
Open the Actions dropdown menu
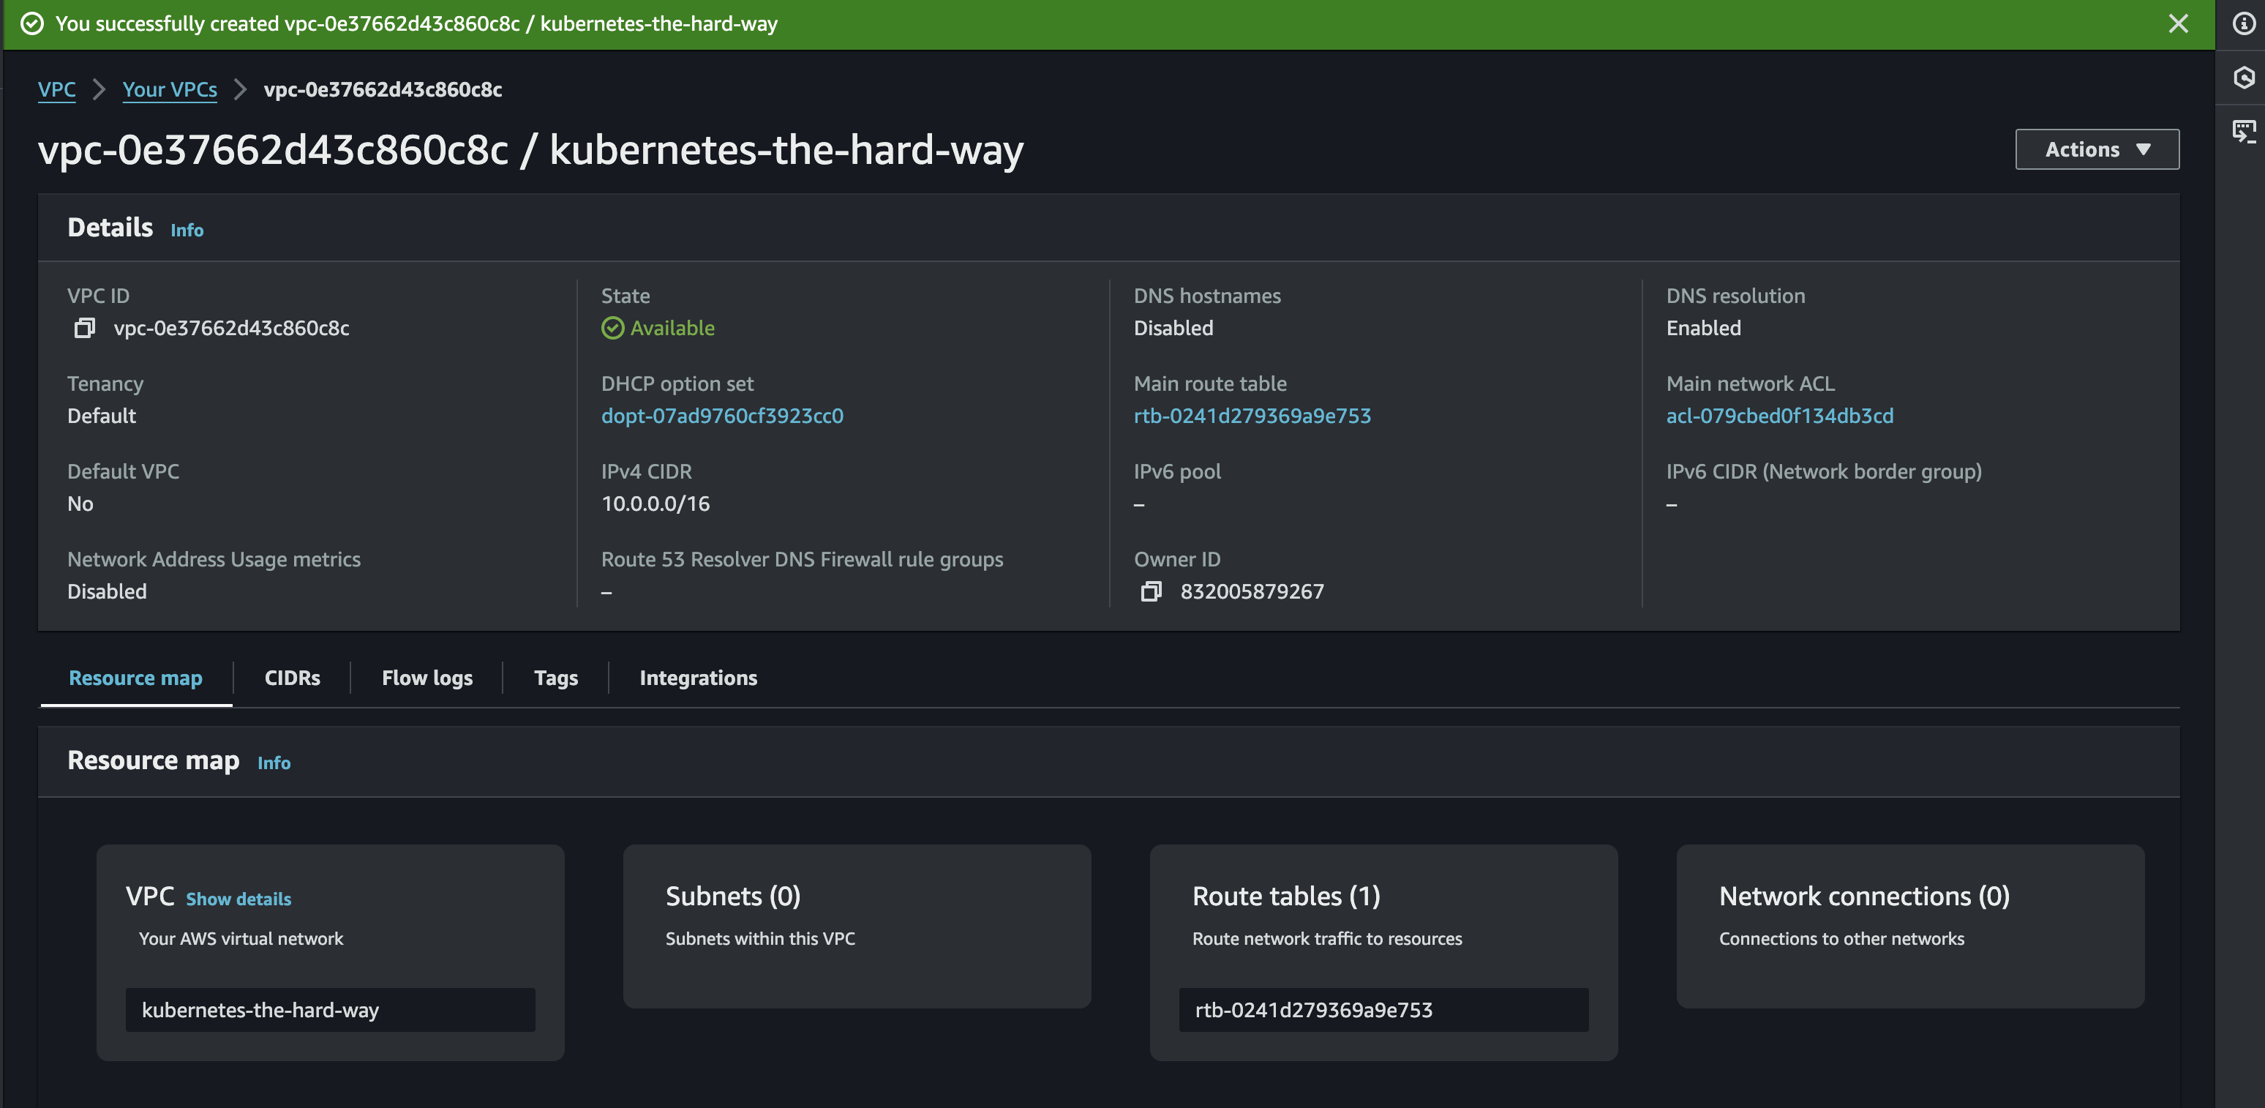(2097, 149)
